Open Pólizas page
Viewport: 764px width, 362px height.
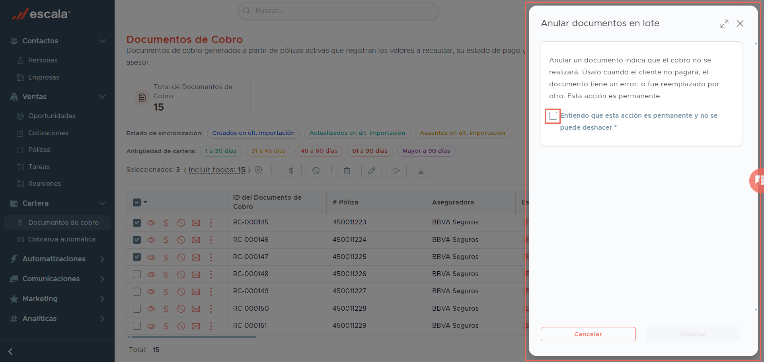39,150
